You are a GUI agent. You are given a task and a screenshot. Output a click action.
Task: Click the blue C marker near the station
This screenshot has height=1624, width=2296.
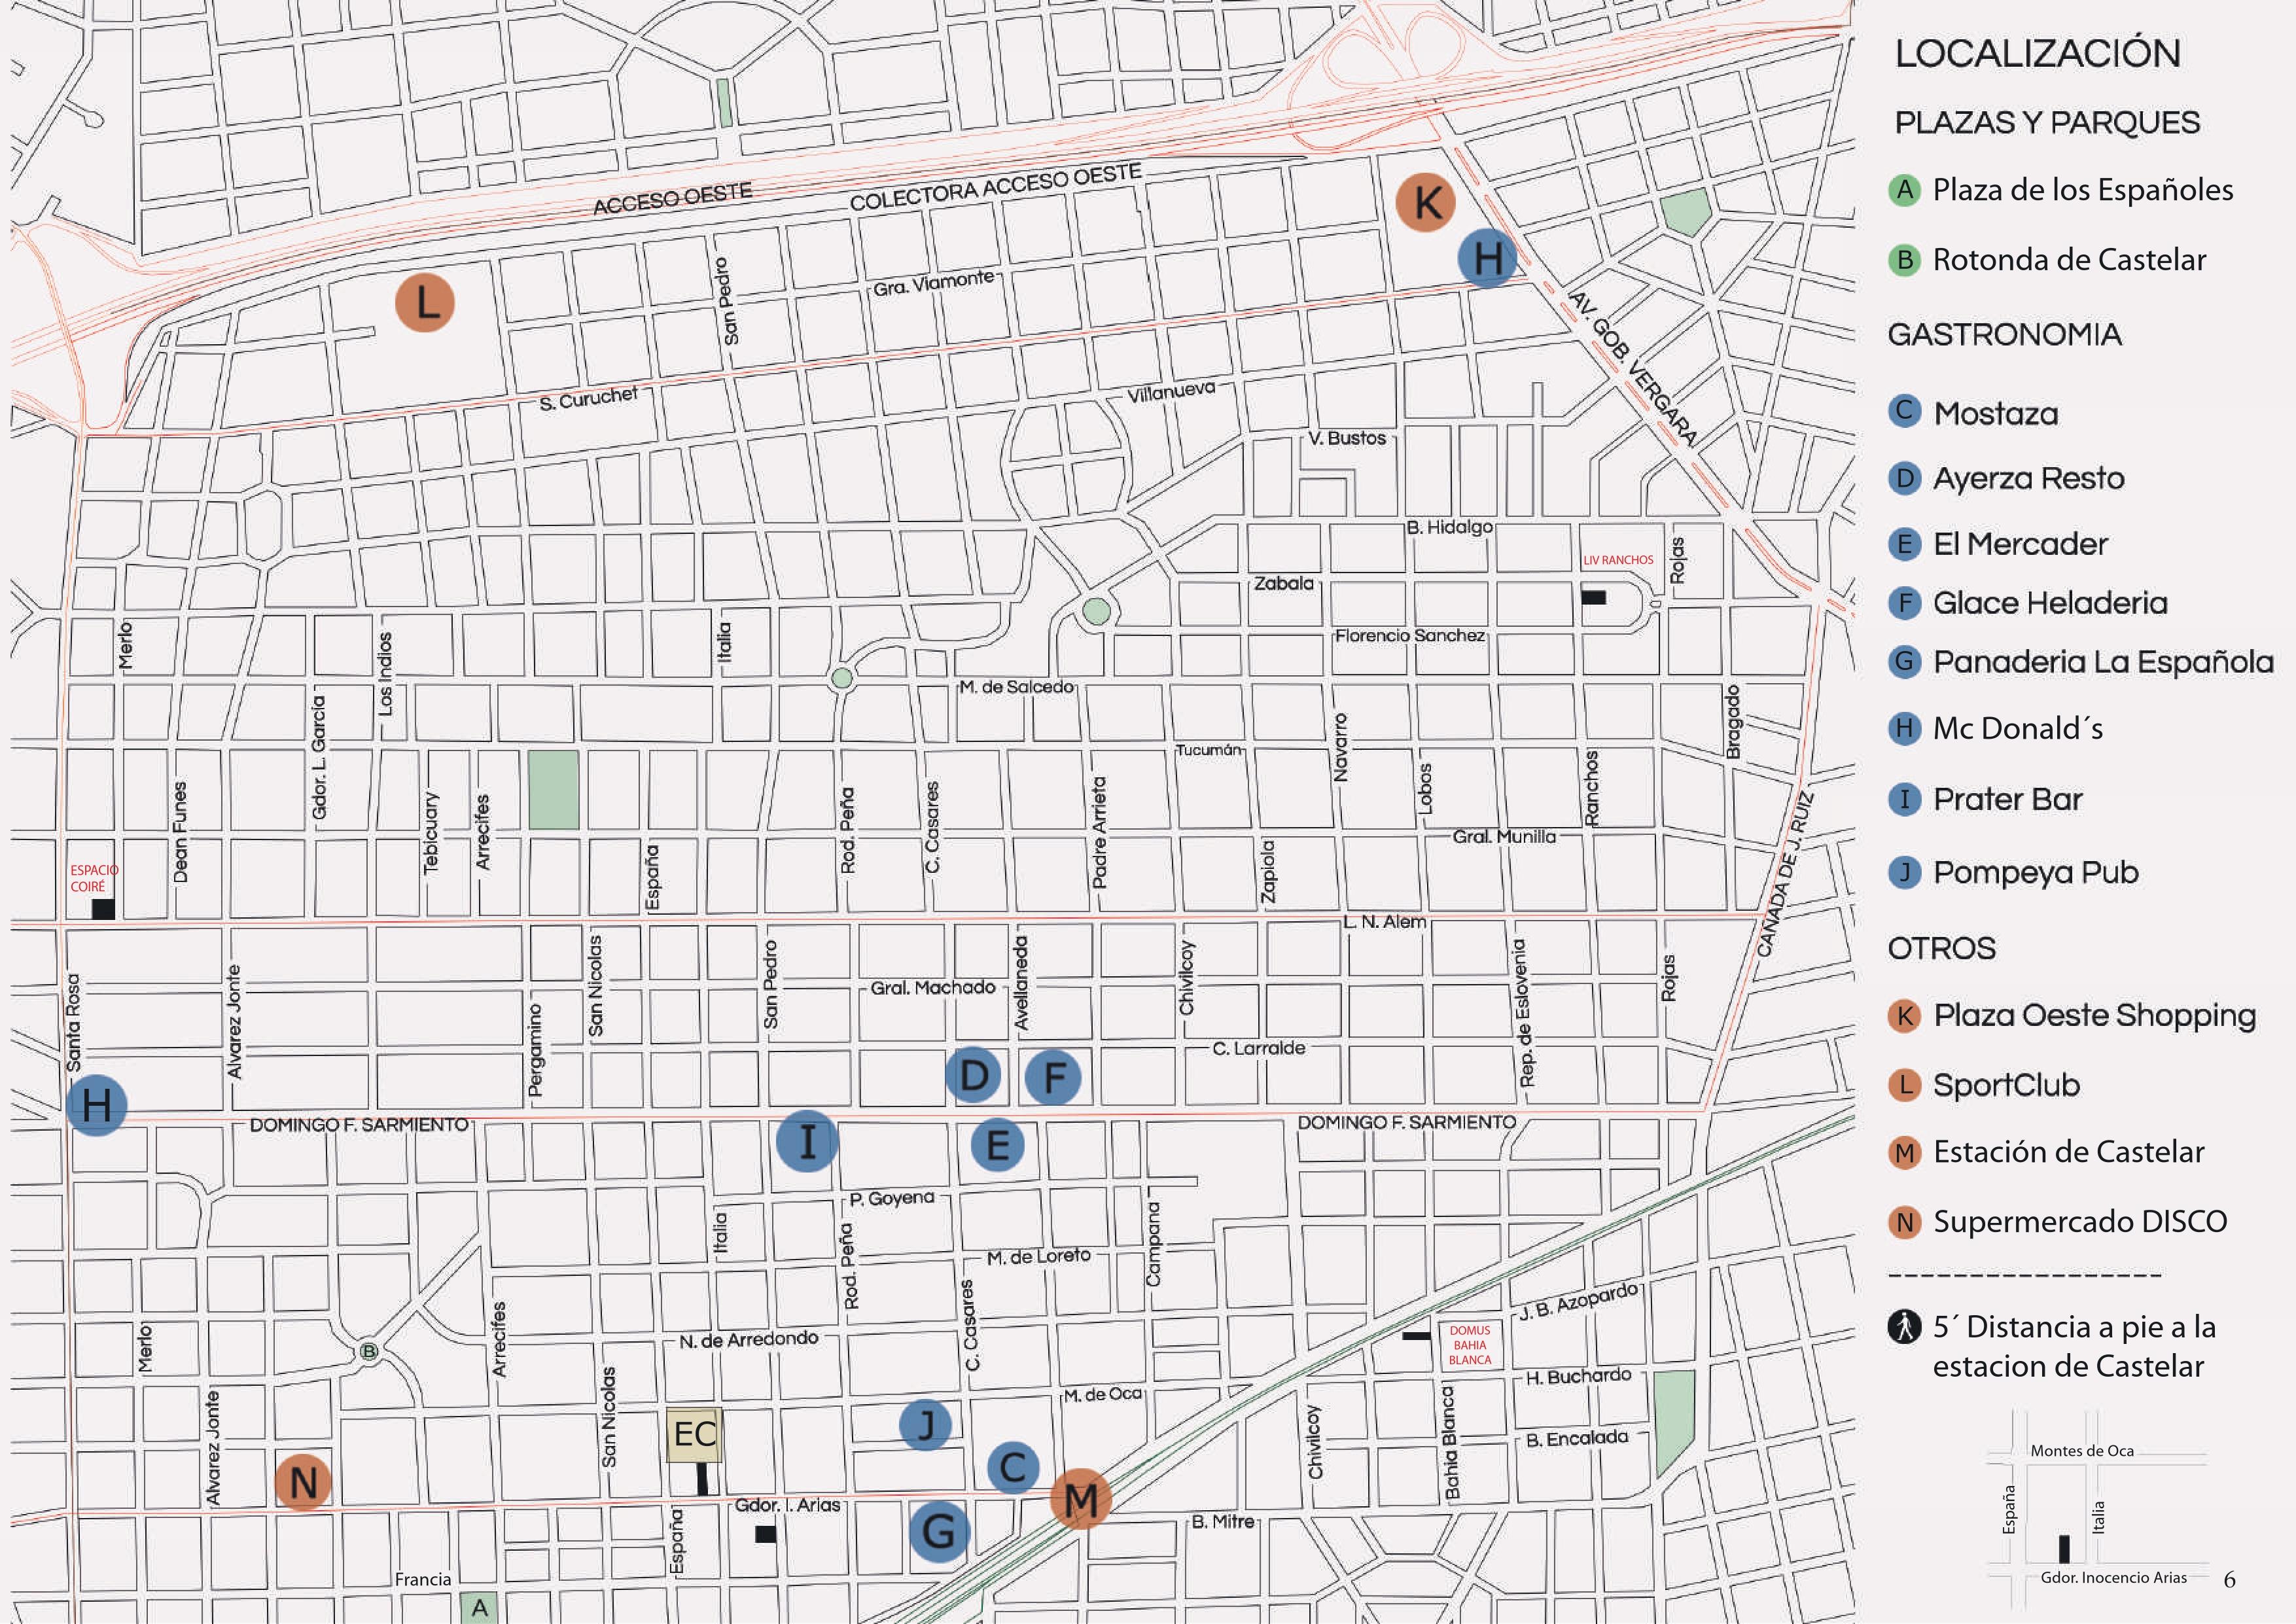(1013, 1468)
